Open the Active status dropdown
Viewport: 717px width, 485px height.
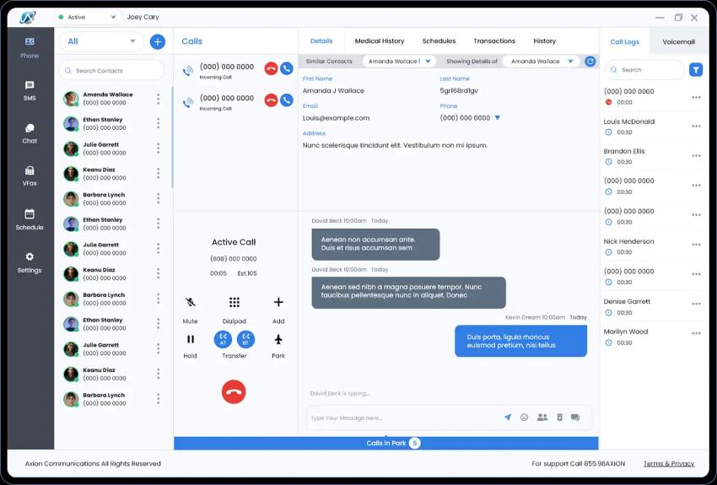[x=88, y=17]
